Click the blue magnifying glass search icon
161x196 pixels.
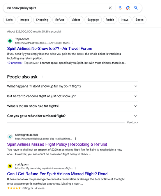click(x=136, y=8)
